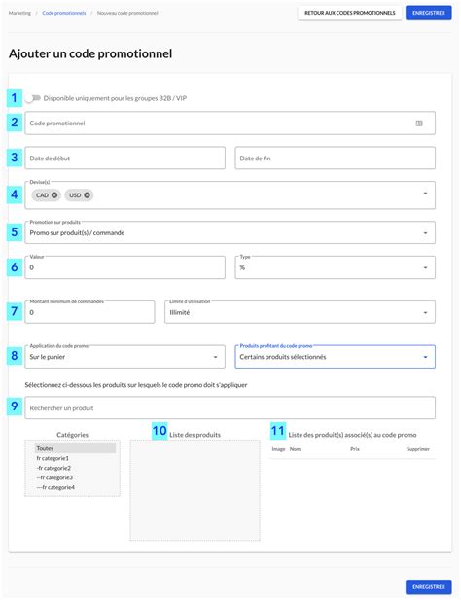Toggle B2B / VIP groups only switch
Image resolution: width=461 pixels, height=600 pixels.
[x=32, y=98]
